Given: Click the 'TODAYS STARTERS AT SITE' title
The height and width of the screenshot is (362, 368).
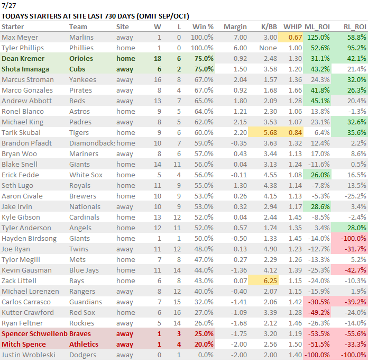Looking at the screenshot, I should pyautogui.click(x=95, y=16).
